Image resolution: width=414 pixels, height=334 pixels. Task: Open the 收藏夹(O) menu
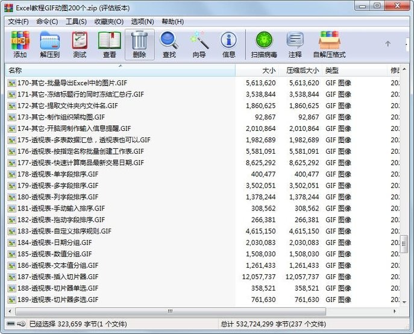[109, 22]
